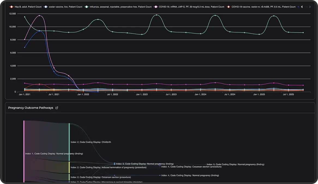Toggle Influenza seasonal injectable series text
This screenshot has height=184, width=318.
(121, 7)
